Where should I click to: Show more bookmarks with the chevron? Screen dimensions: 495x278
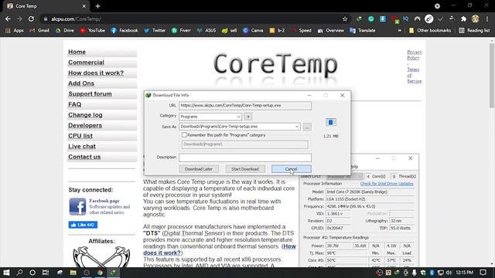click(x=399, y=31)
